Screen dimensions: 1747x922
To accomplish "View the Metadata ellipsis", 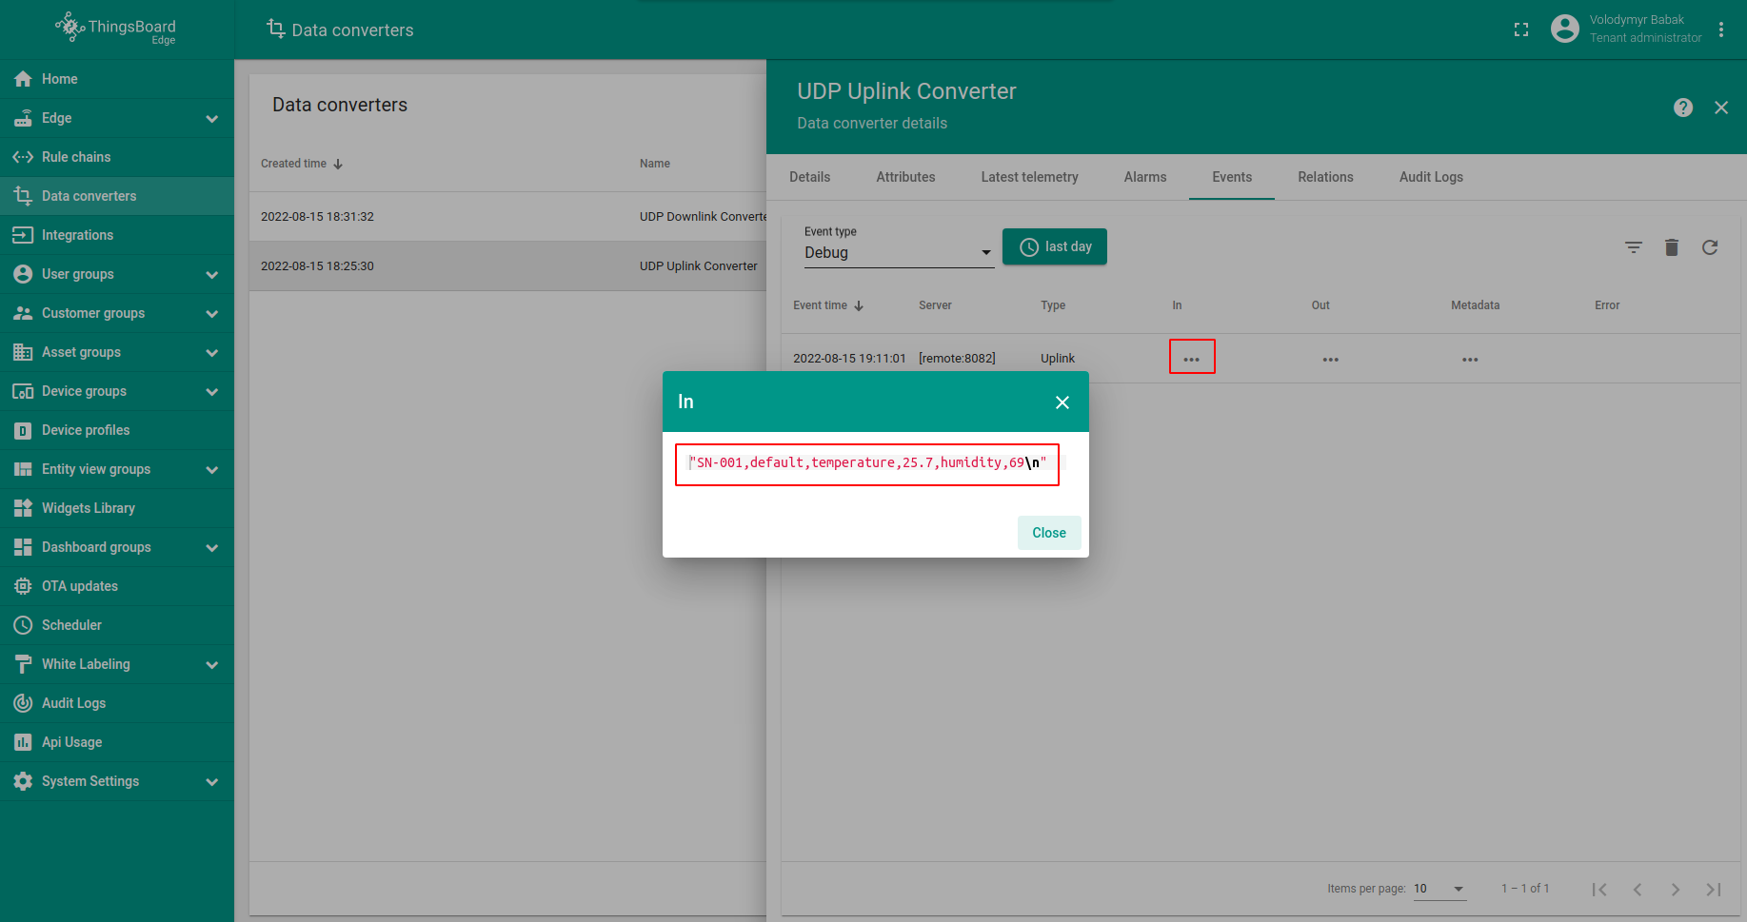I will (x=1470, y=359).
